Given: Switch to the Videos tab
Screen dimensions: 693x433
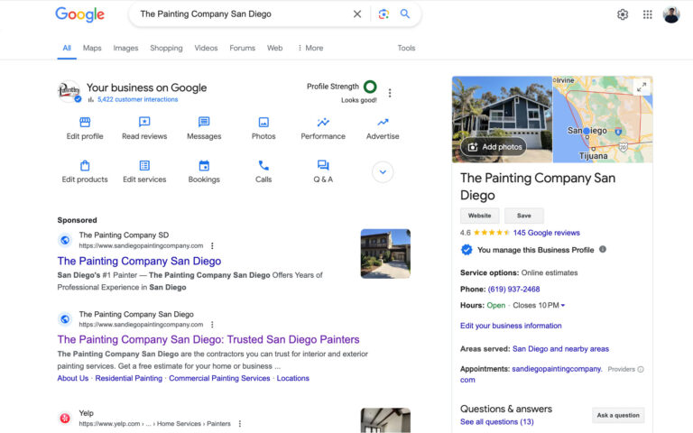Looking at the screenshot, I should click(x=206, y=48).
